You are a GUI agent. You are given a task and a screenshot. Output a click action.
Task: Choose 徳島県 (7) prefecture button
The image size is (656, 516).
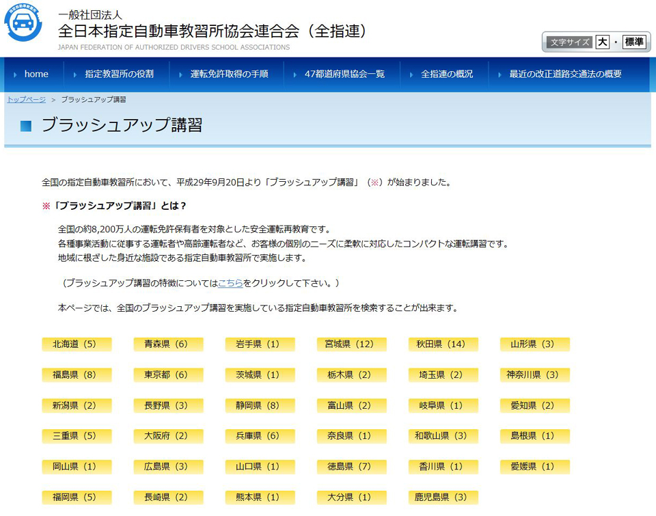tap(351, 467)
